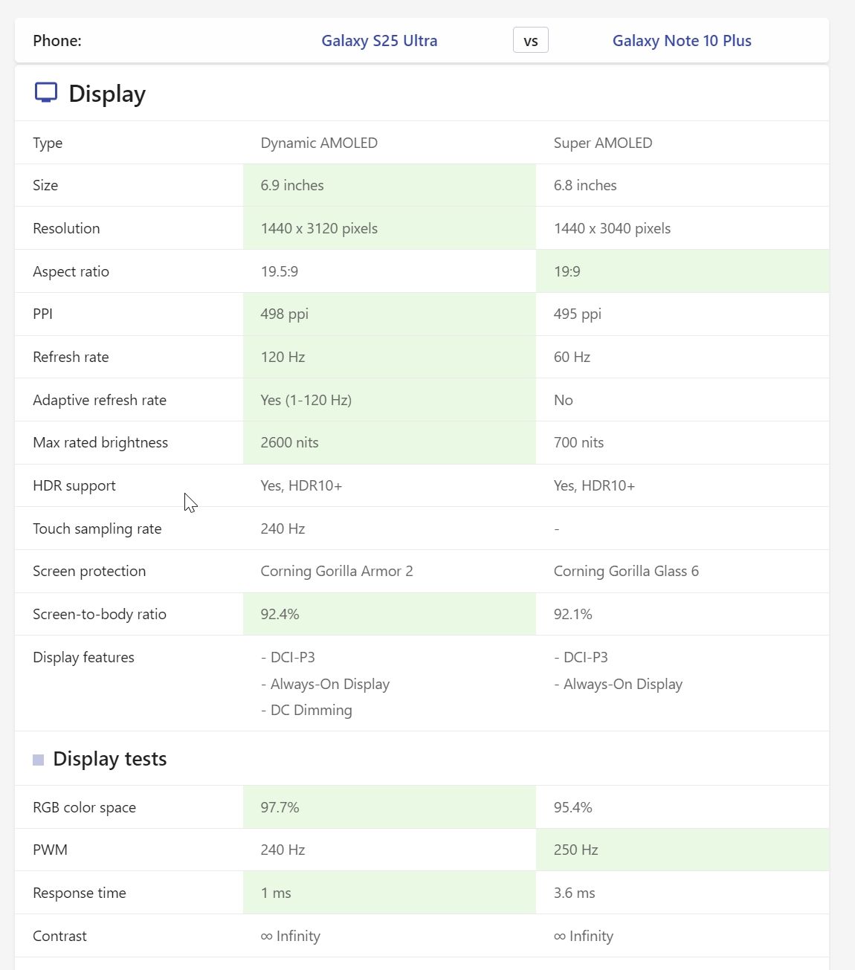Click Note 10 Plus's DCI-P3 entry
This screenshot has width=855, height=970.
click(581, 657)
